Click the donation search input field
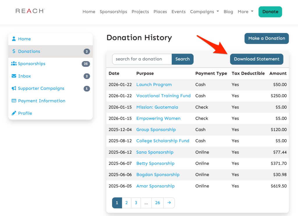The width and height of the screenshot is (298, 216). (x=142, y=59)
